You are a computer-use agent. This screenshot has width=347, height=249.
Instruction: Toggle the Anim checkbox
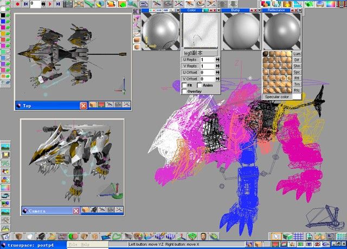click(x=199, y=85)
